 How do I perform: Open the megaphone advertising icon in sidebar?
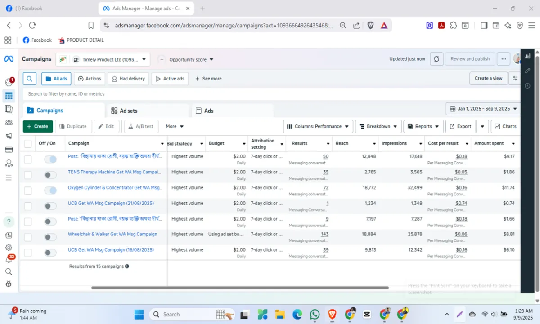[x=9, y=136]
